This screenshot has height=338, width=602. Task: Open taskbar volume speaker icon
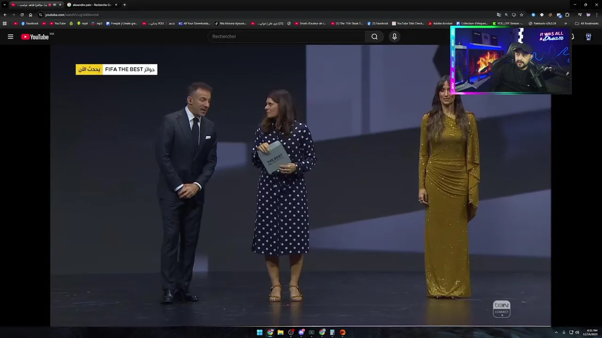[577, 332]
